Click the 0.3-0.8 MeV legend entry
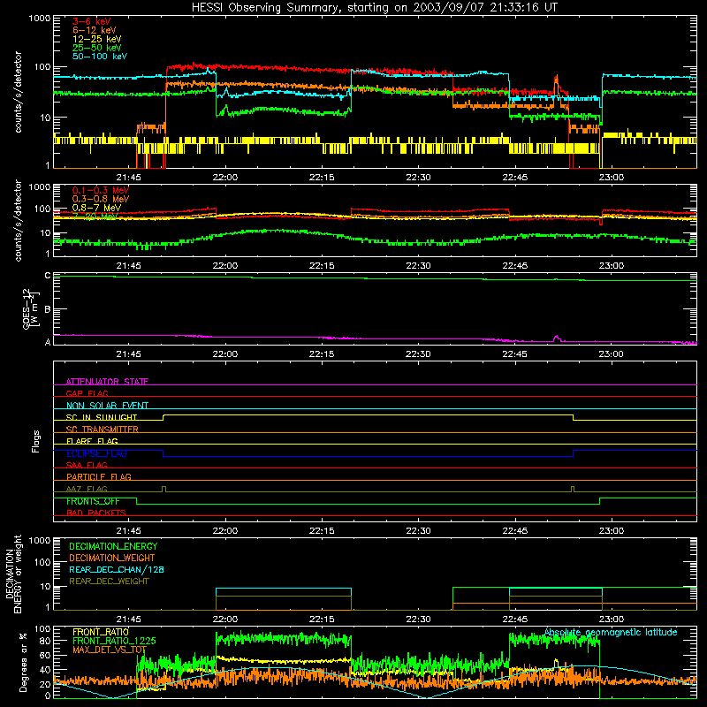The height and width of the screenshot is (707, 707). [x=101, y=199]
